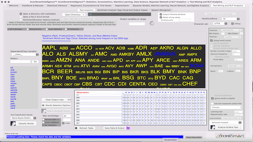Open Text Classification Model dropdown
This screenshot has width=253, height=142.
pos(23,118)
